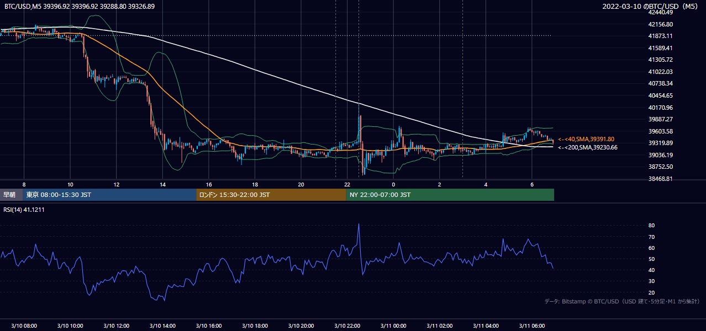Click the 東京 08:00-15:30 JST session bar
Viewport: 706px width, 331px height.
point(109,195)
